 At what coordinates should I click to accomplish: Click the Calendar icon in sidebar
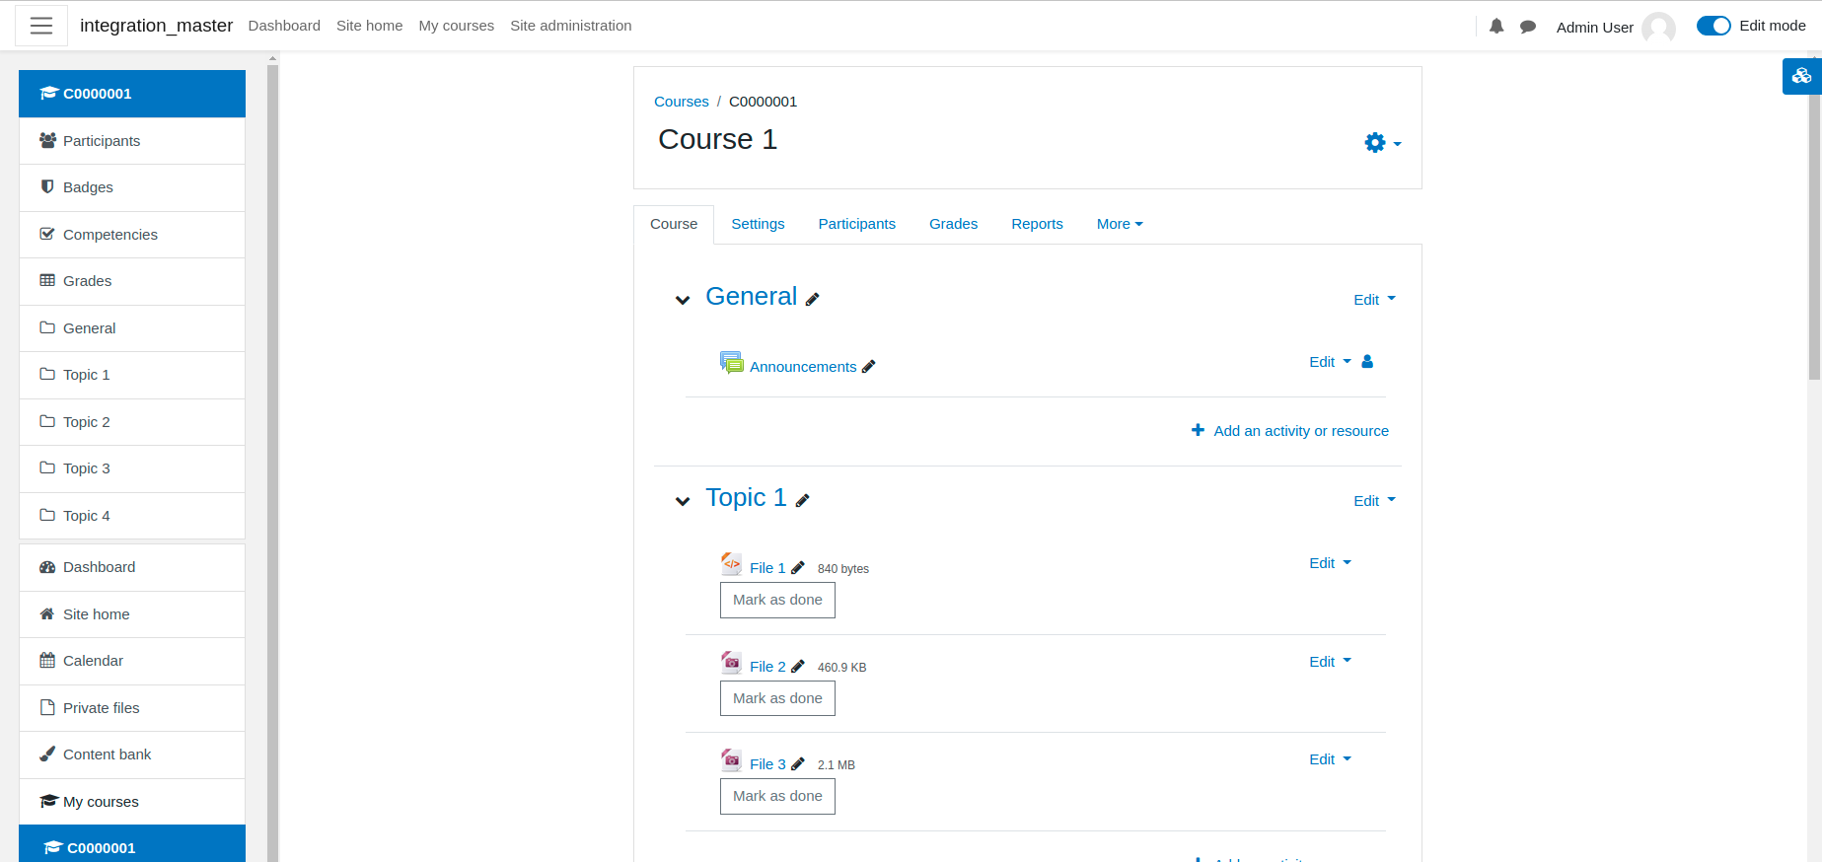[47, 660]
